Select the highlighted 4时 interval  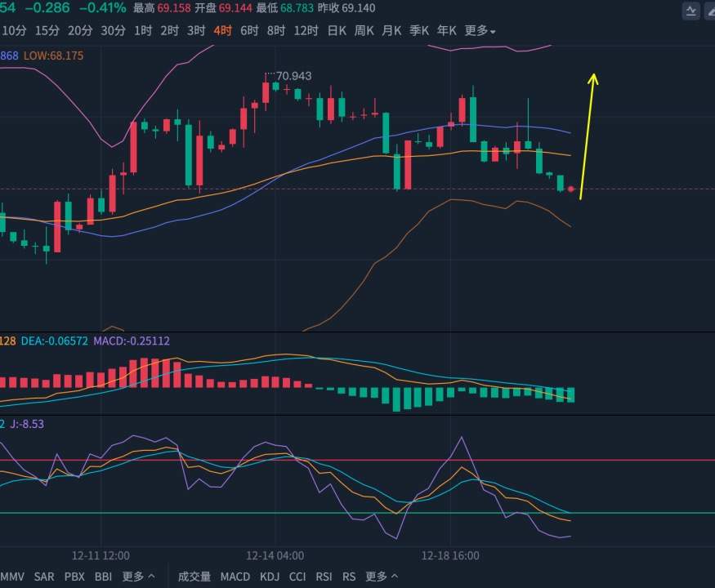(223, 31)
